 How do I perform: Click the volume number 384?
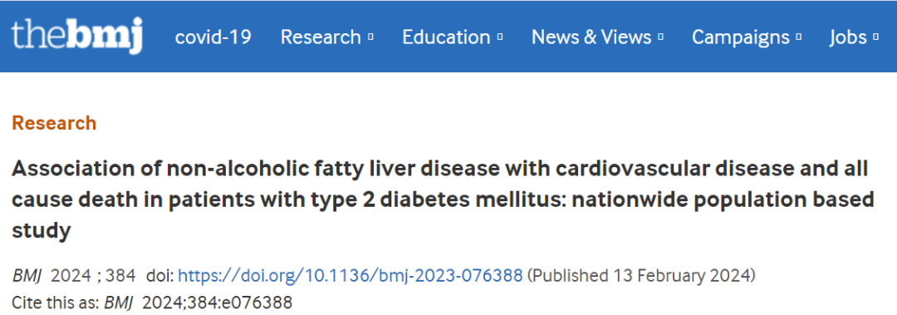pos(120,275)
